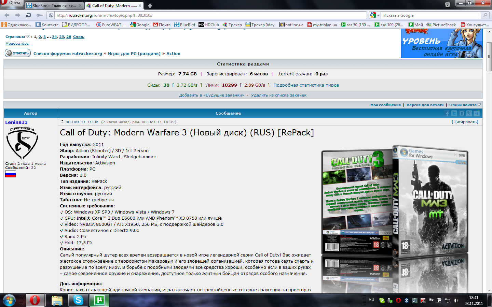Close the BlueBird tab
The image size is (492, 307).
click(x=80, y=5)
